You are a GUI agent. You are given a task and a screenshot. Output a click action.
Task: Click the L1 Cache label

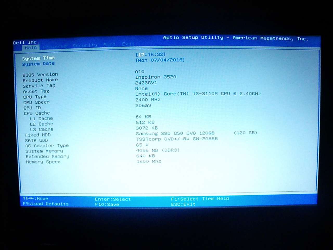41,118
